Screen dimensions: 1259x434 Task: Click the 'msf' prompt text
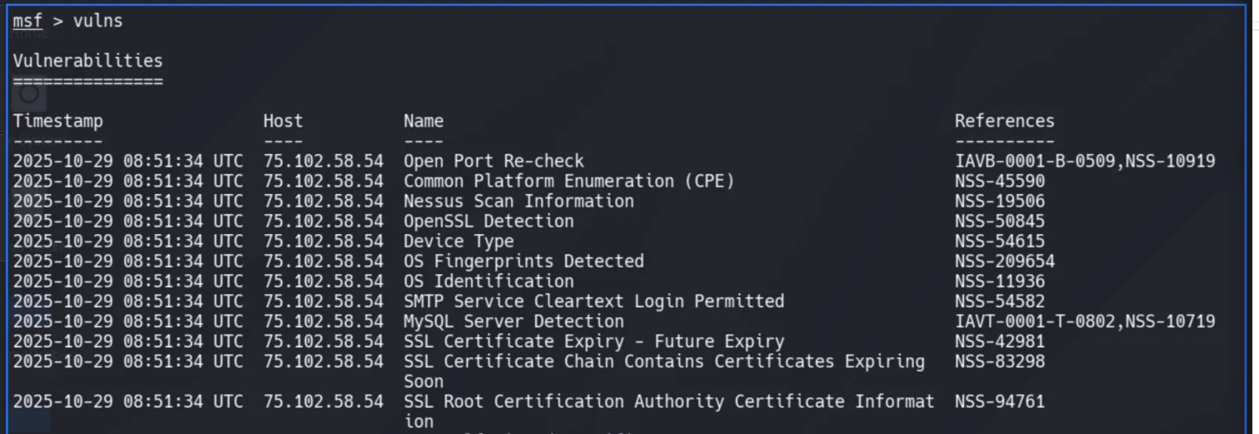coord(27,21)
